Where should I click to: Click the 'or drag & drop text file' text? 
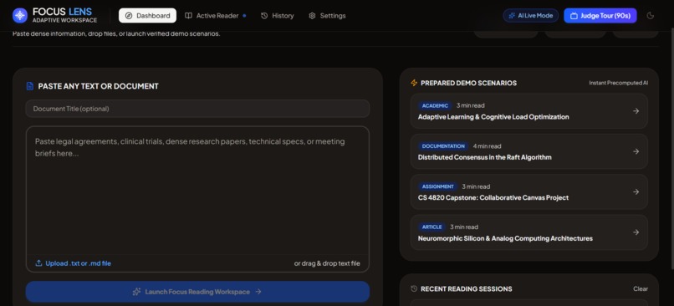pos(327,263)
